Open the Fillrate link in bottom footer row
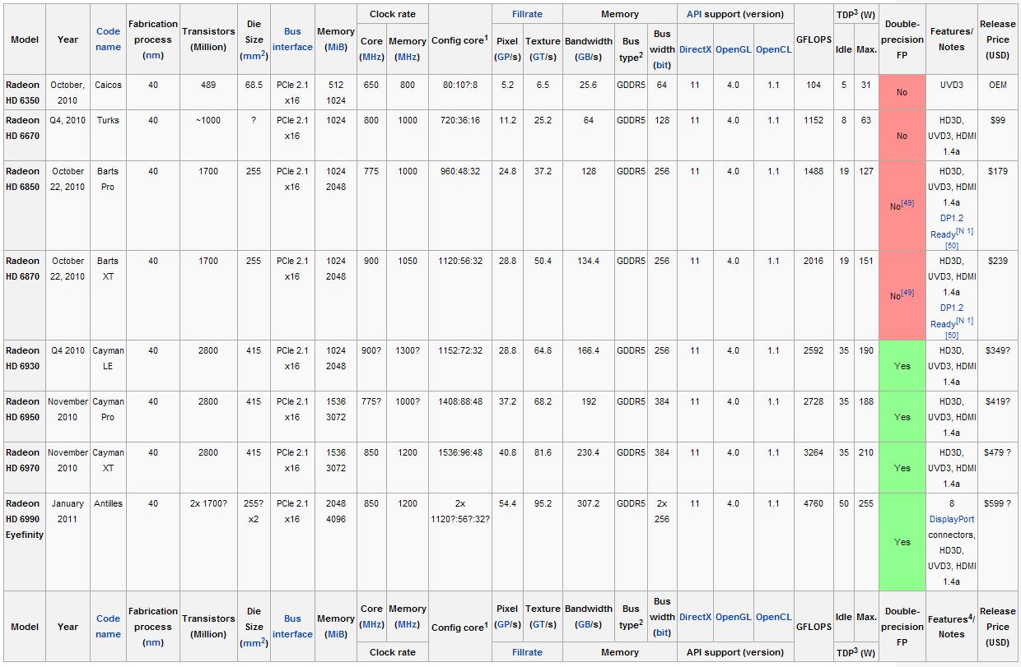Image resolution: width=1021 pixels, height=667 pixels. pyautogui.click(x=527, y=652)
